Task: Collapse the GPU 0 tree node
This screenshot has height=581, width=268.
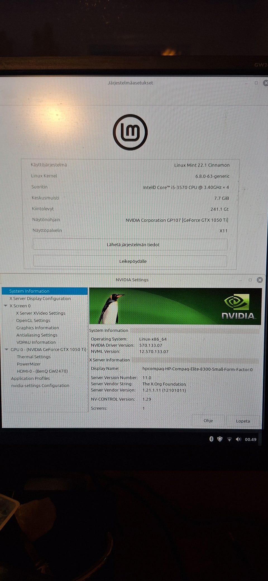Action: tap(6, 349)
